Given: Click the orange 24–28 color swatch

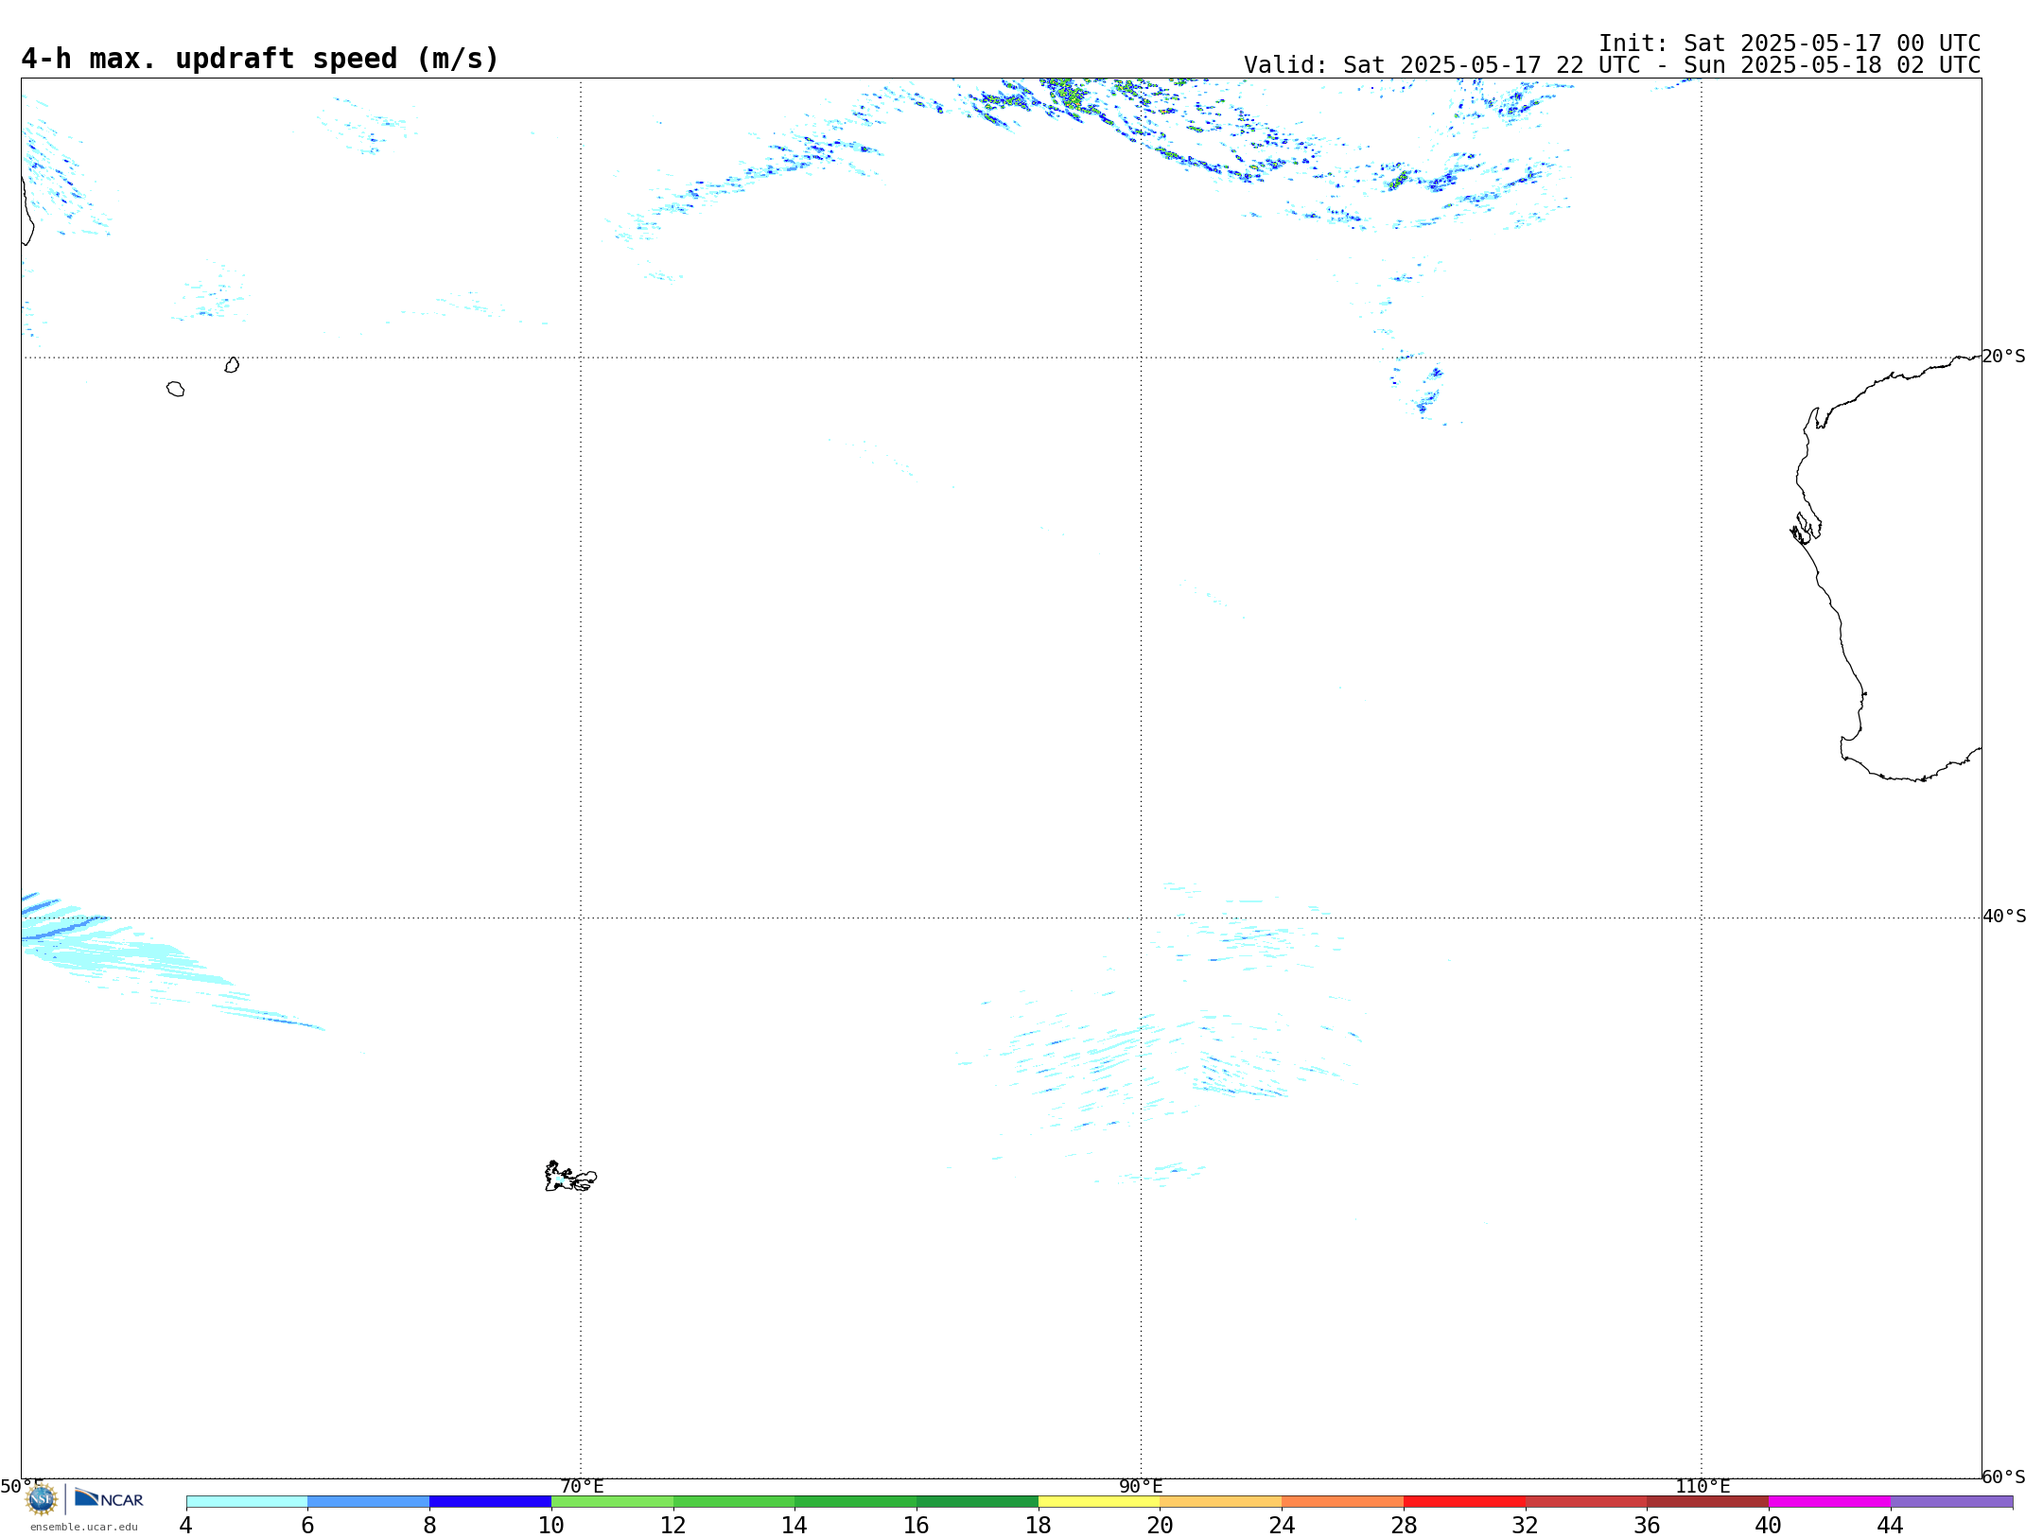Looking at the screenshot, I should (x=1342, y=1501).
